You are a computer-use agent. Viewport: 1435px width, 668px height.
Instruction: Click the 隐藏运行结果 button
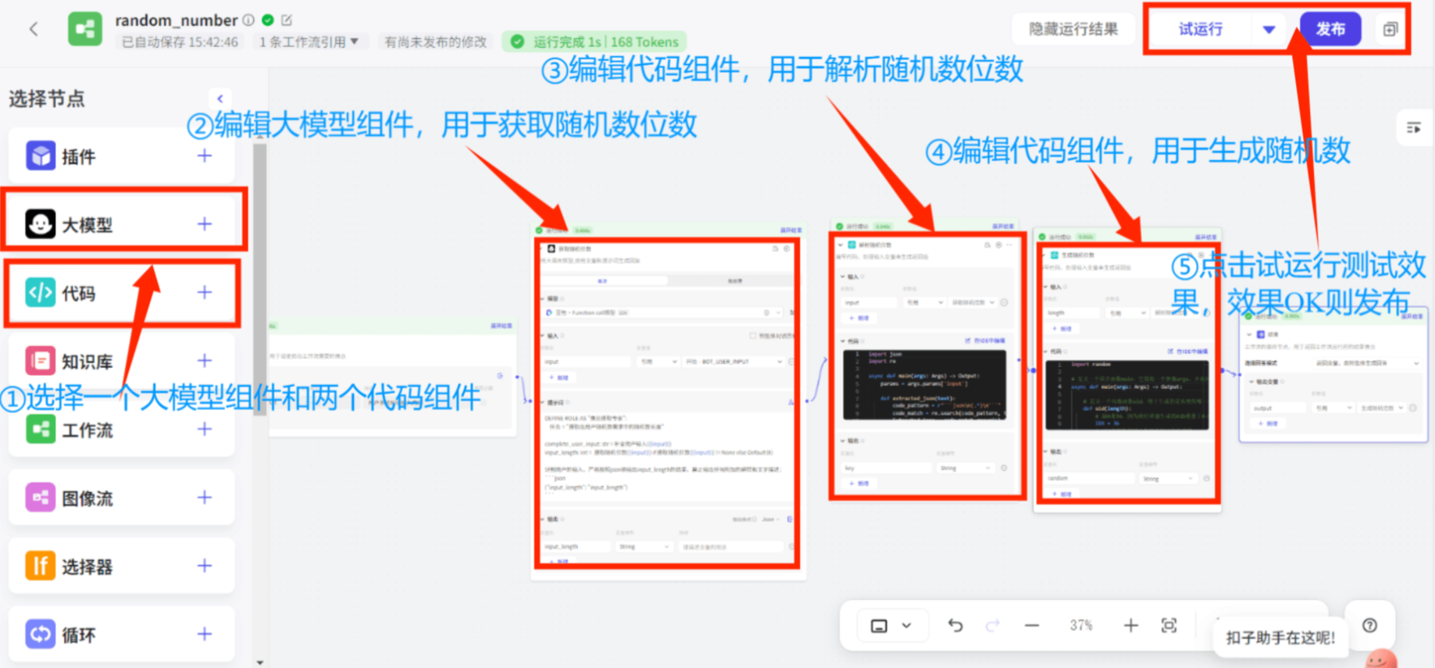tap(1073, 30)
